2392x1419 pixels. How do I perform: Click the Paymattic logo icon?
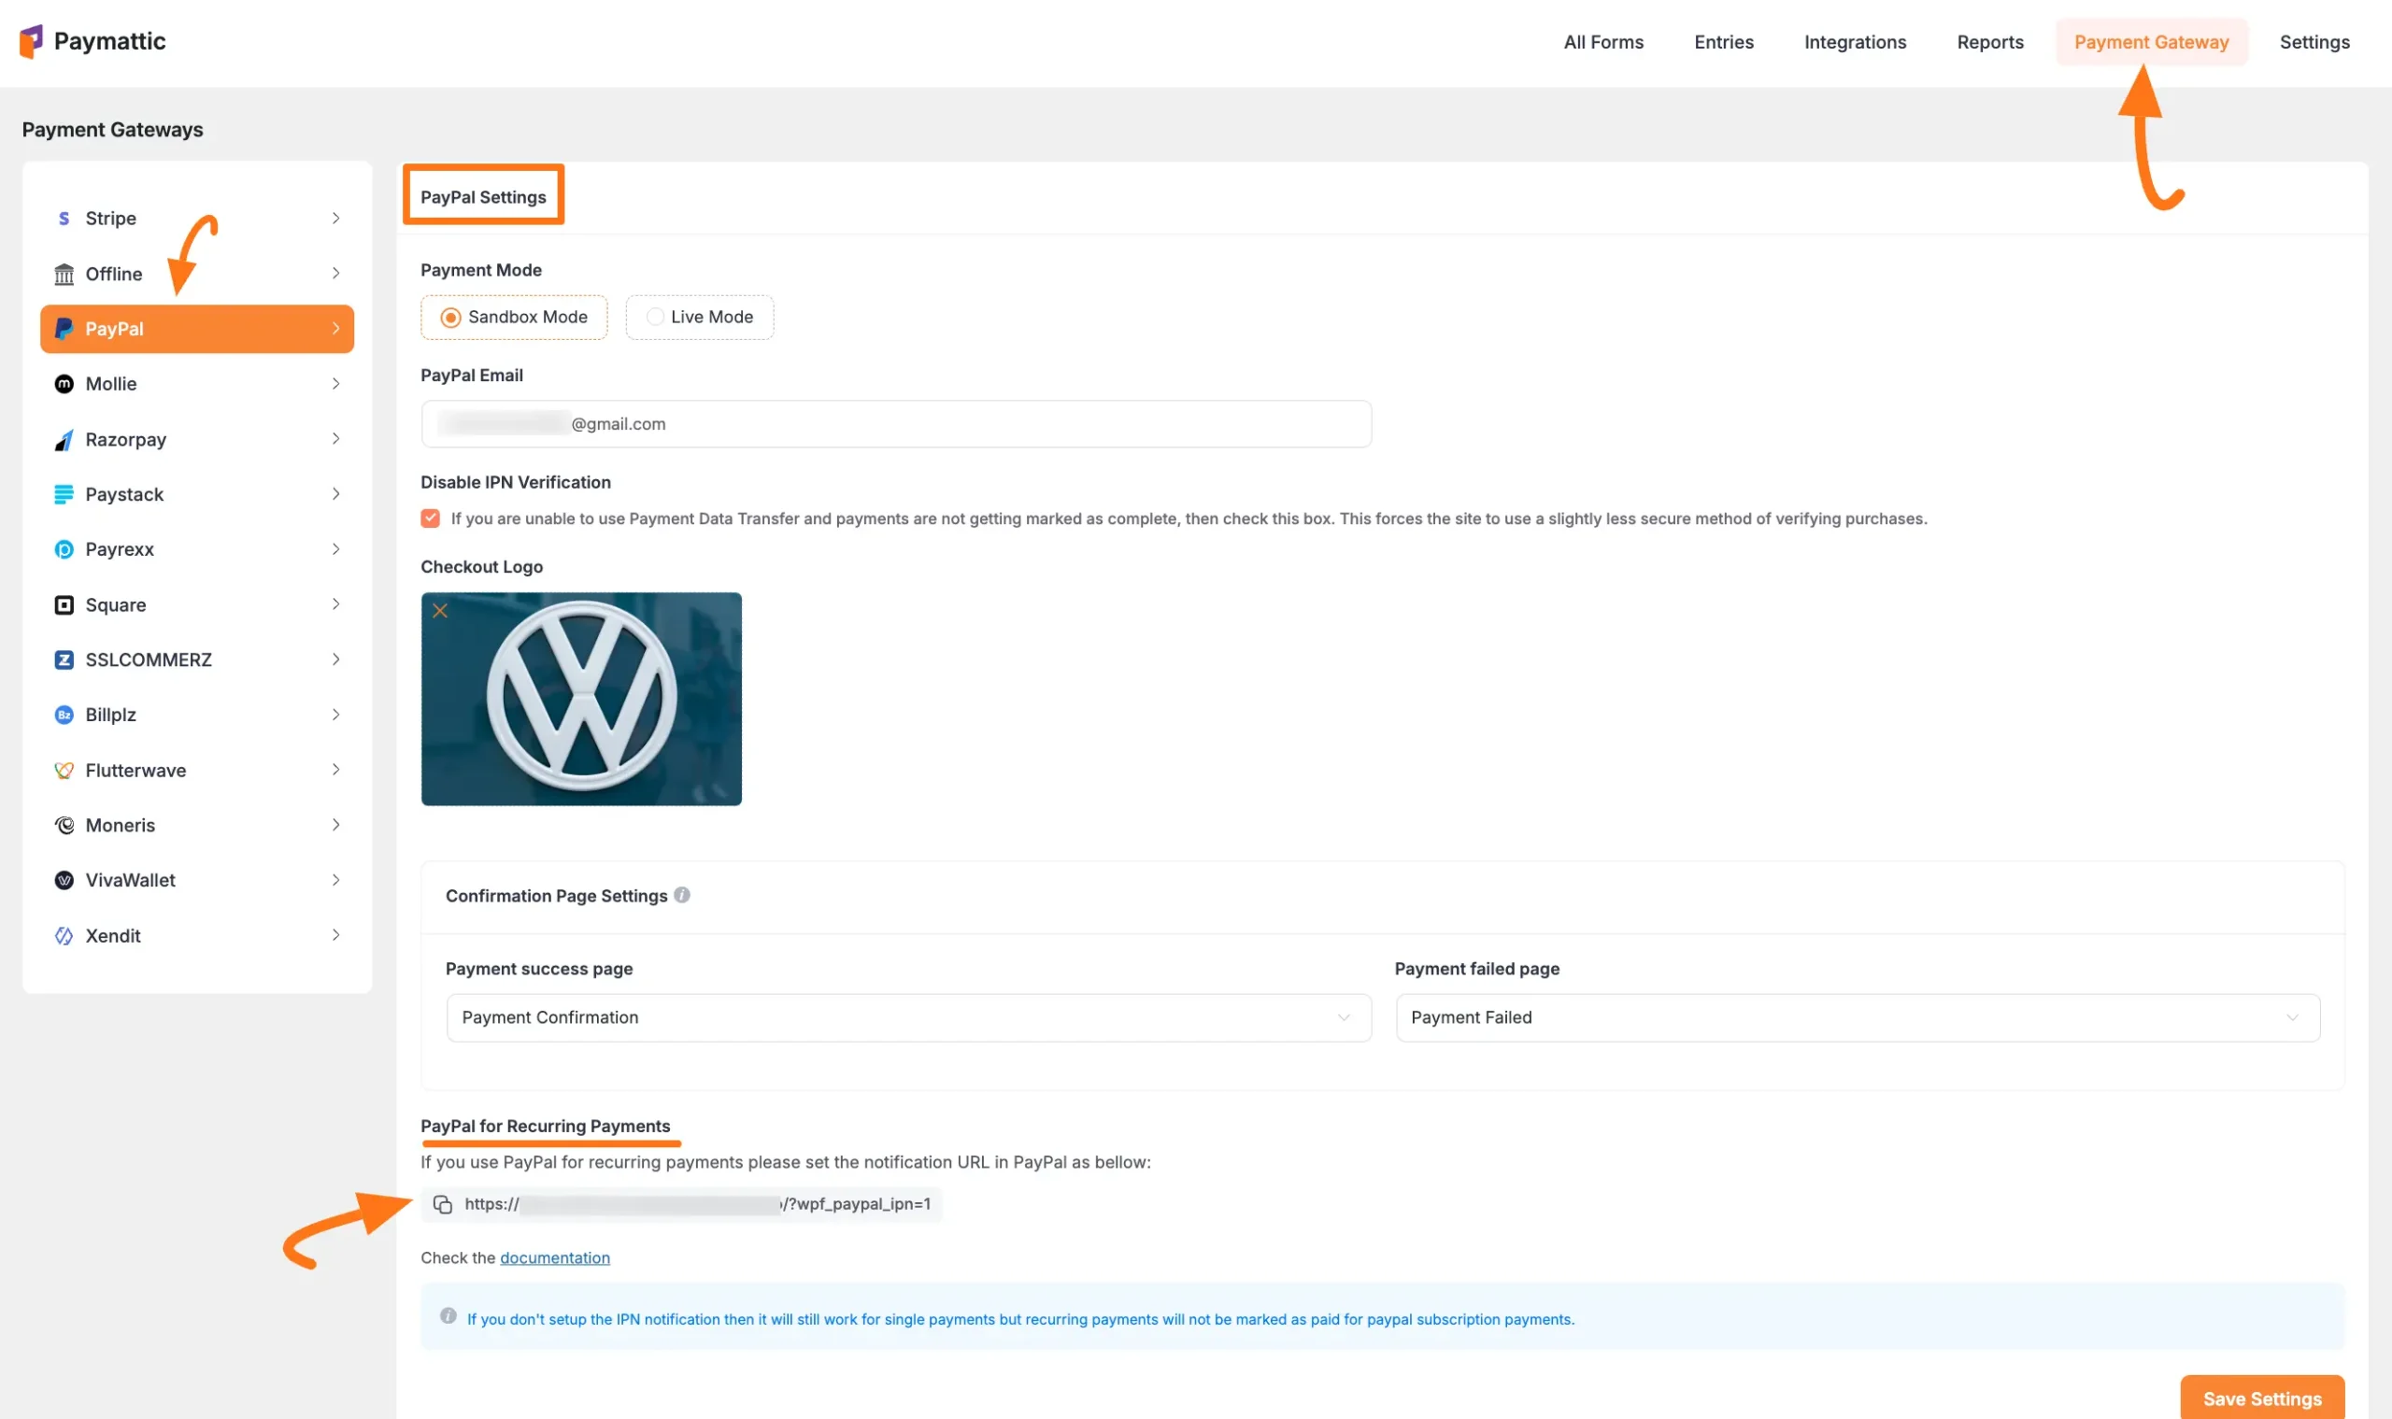click(31, 41)
